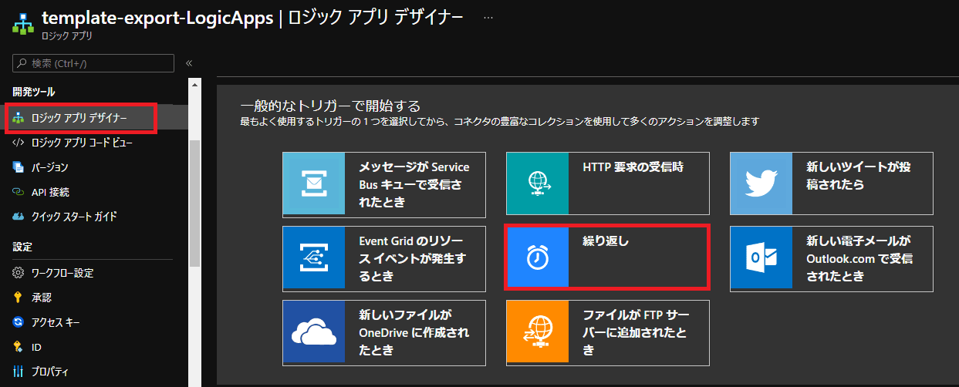This screenshot has height=387, width=959.
Task: Click the 設定 section label
Action: coord(22,247)
